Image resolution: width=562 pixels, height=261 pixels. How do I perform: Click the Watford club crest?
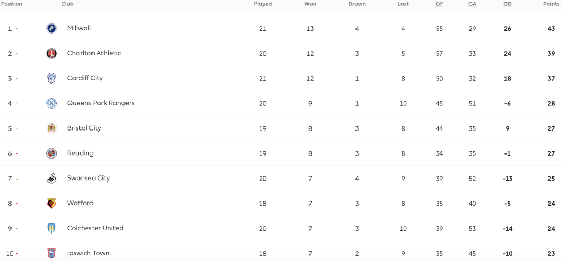coord(52,204)
